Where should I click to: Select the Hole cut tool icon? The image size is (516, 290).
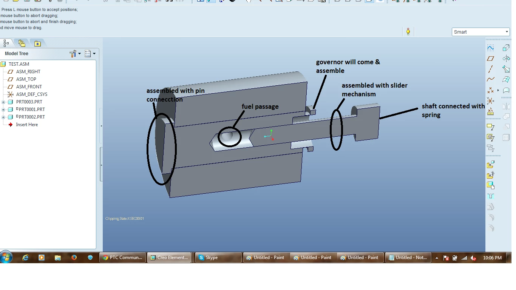click(x=490, y=196)
